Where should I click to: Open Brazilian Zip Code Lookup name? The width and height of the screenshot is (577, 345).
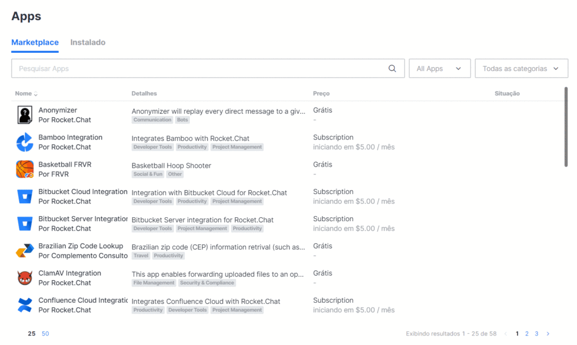coord(81,246)
